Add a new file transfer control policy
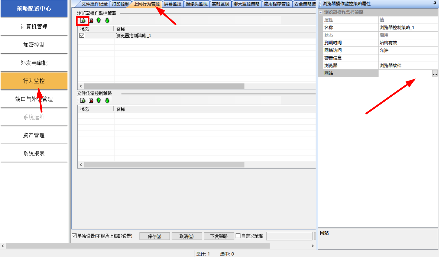 pyautogui.click(x=83, y=101)
